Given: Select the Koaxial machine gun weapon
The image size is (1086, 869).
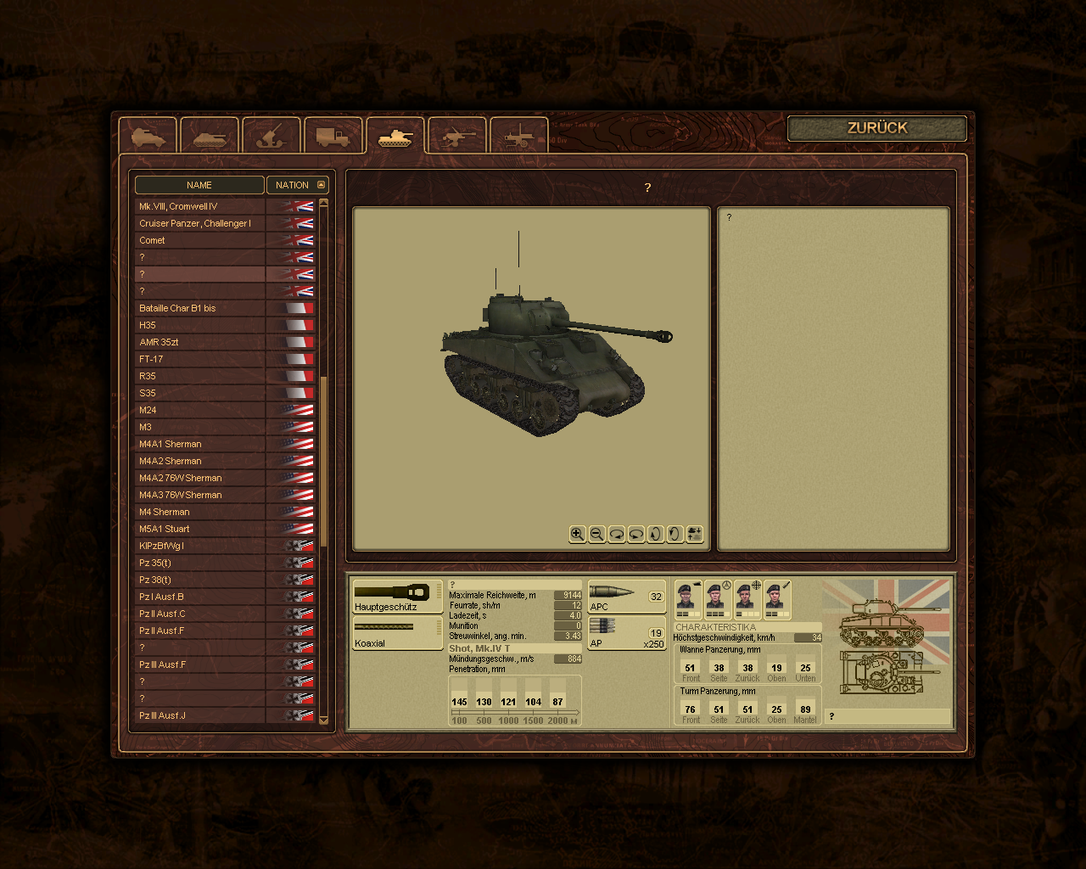Looking at the screenshot, I should point(397,633).
